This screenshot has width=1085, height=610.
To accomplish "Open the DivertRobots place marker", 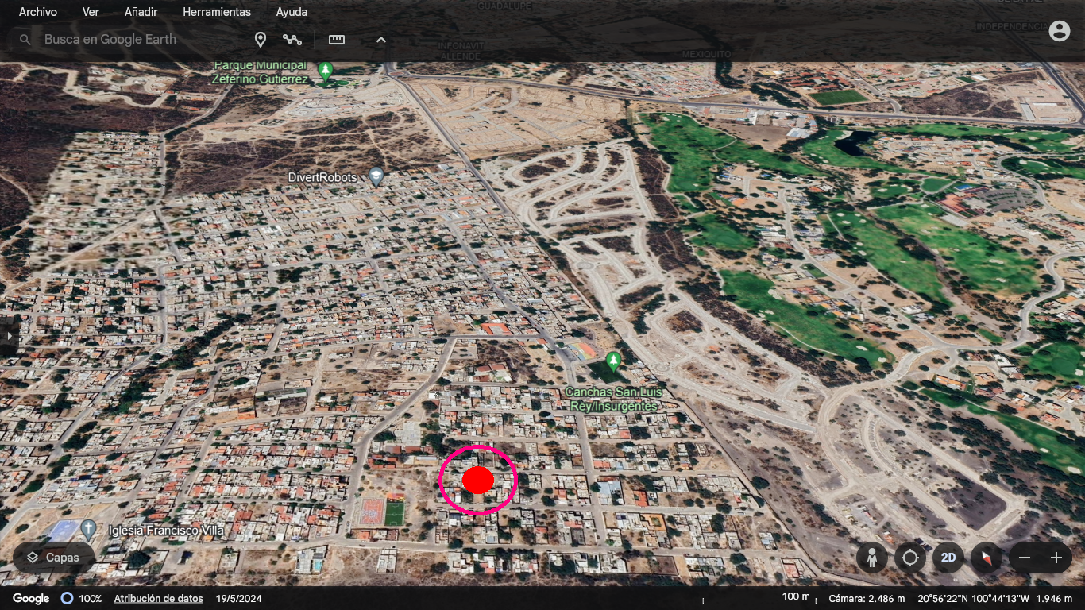I will [x=376, y=176].
